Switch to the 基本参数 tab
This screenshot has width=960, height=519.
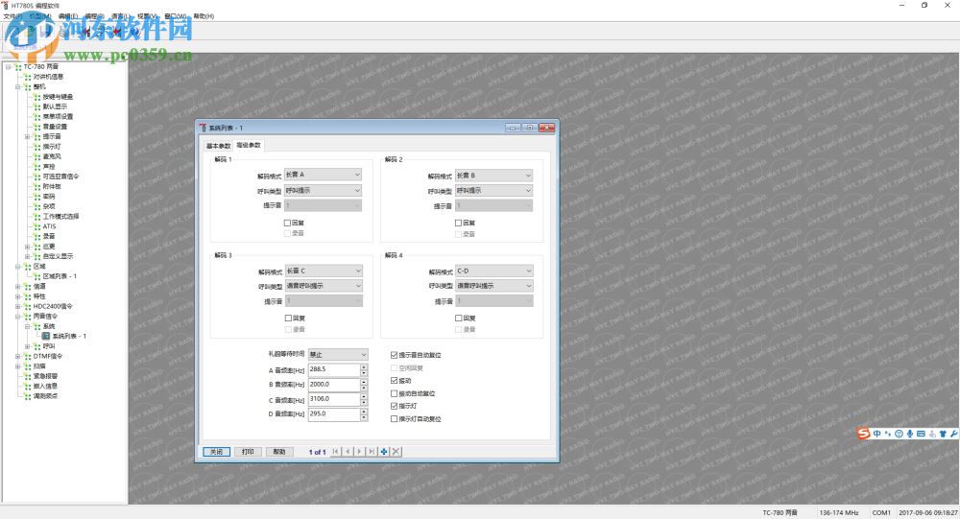coord(219,146)
